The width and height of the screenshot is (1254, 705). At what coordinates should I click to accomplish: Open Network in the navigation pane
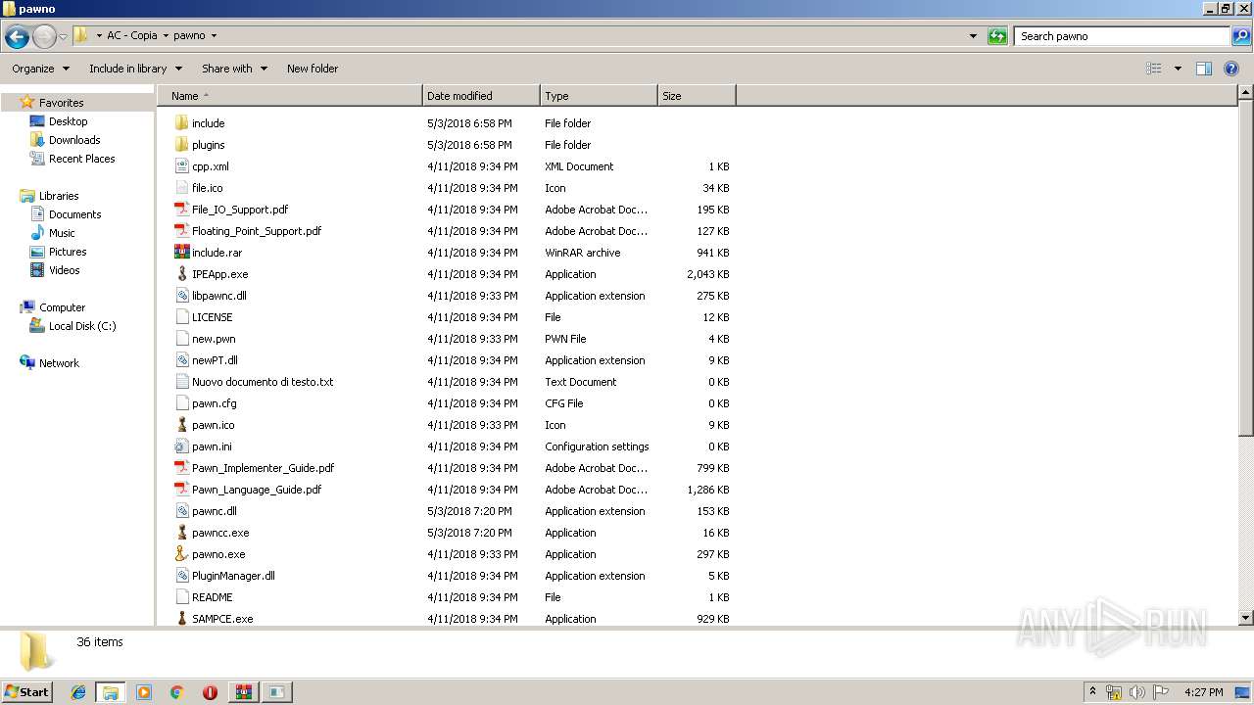tap(59, 363)
